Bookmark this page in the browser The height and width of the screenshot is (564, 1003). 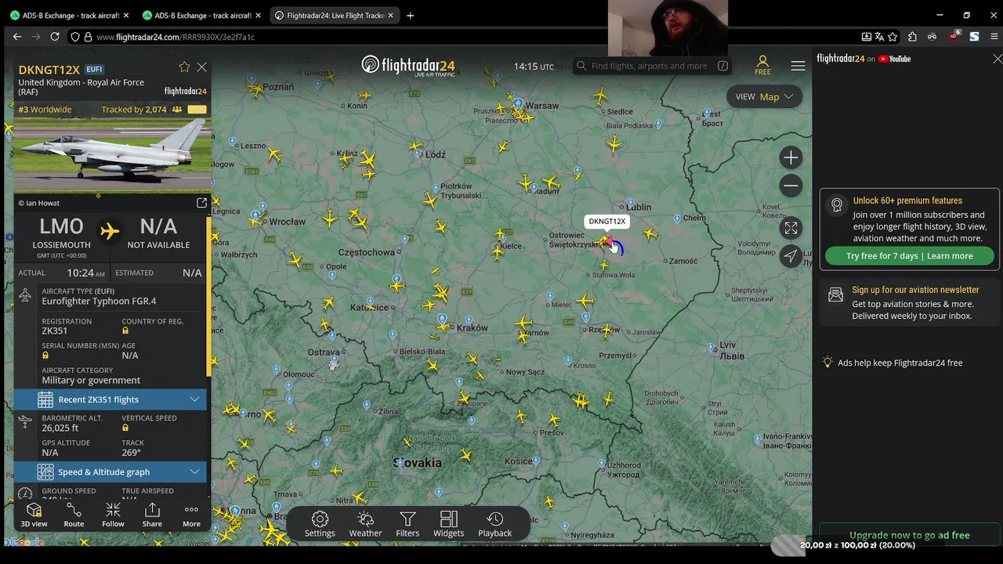tap(893, 37)
